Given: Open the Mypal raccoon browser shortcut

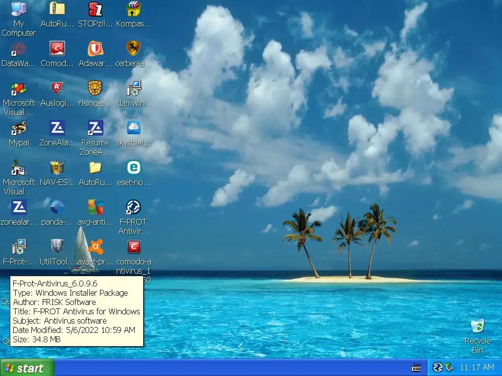Looking at the screenshot, I should point(19,128).
